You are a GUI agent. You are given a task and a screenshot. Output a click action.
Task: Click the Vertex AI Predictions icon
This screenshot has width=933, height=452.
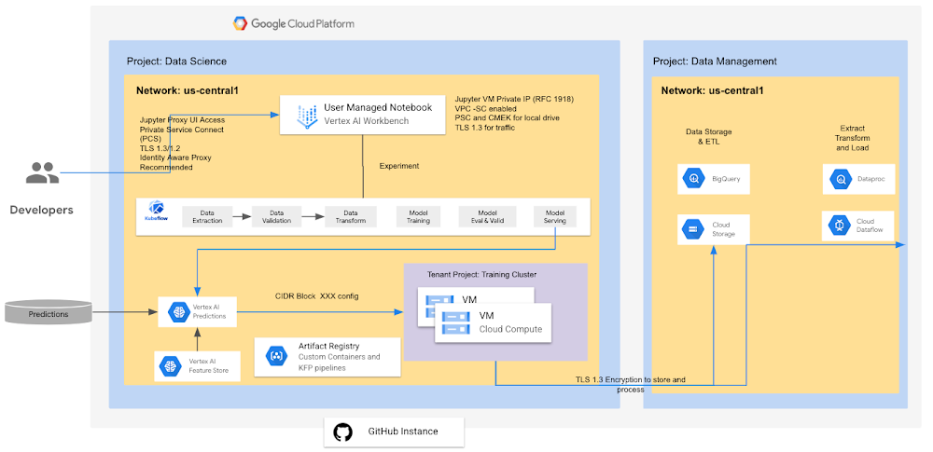coord(178,311)
